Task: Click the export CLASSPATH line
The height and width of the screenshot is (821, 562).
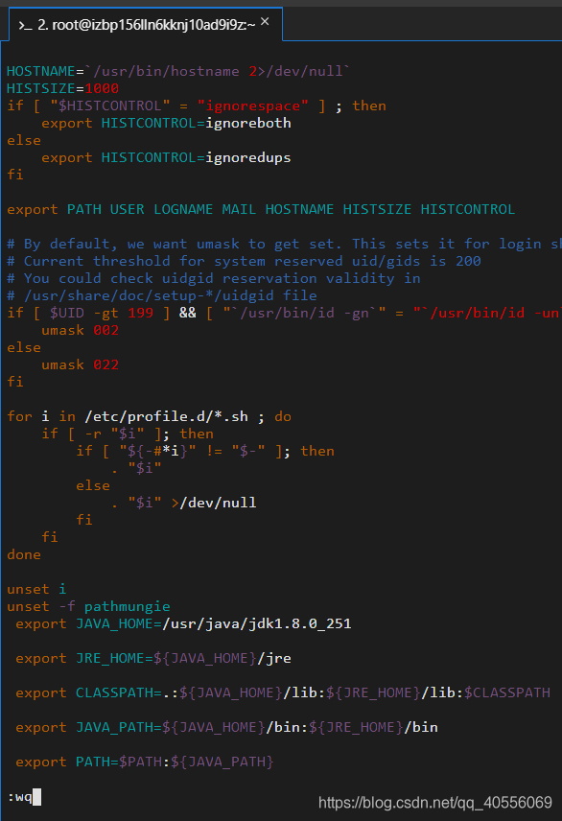Action: [283, 692]
